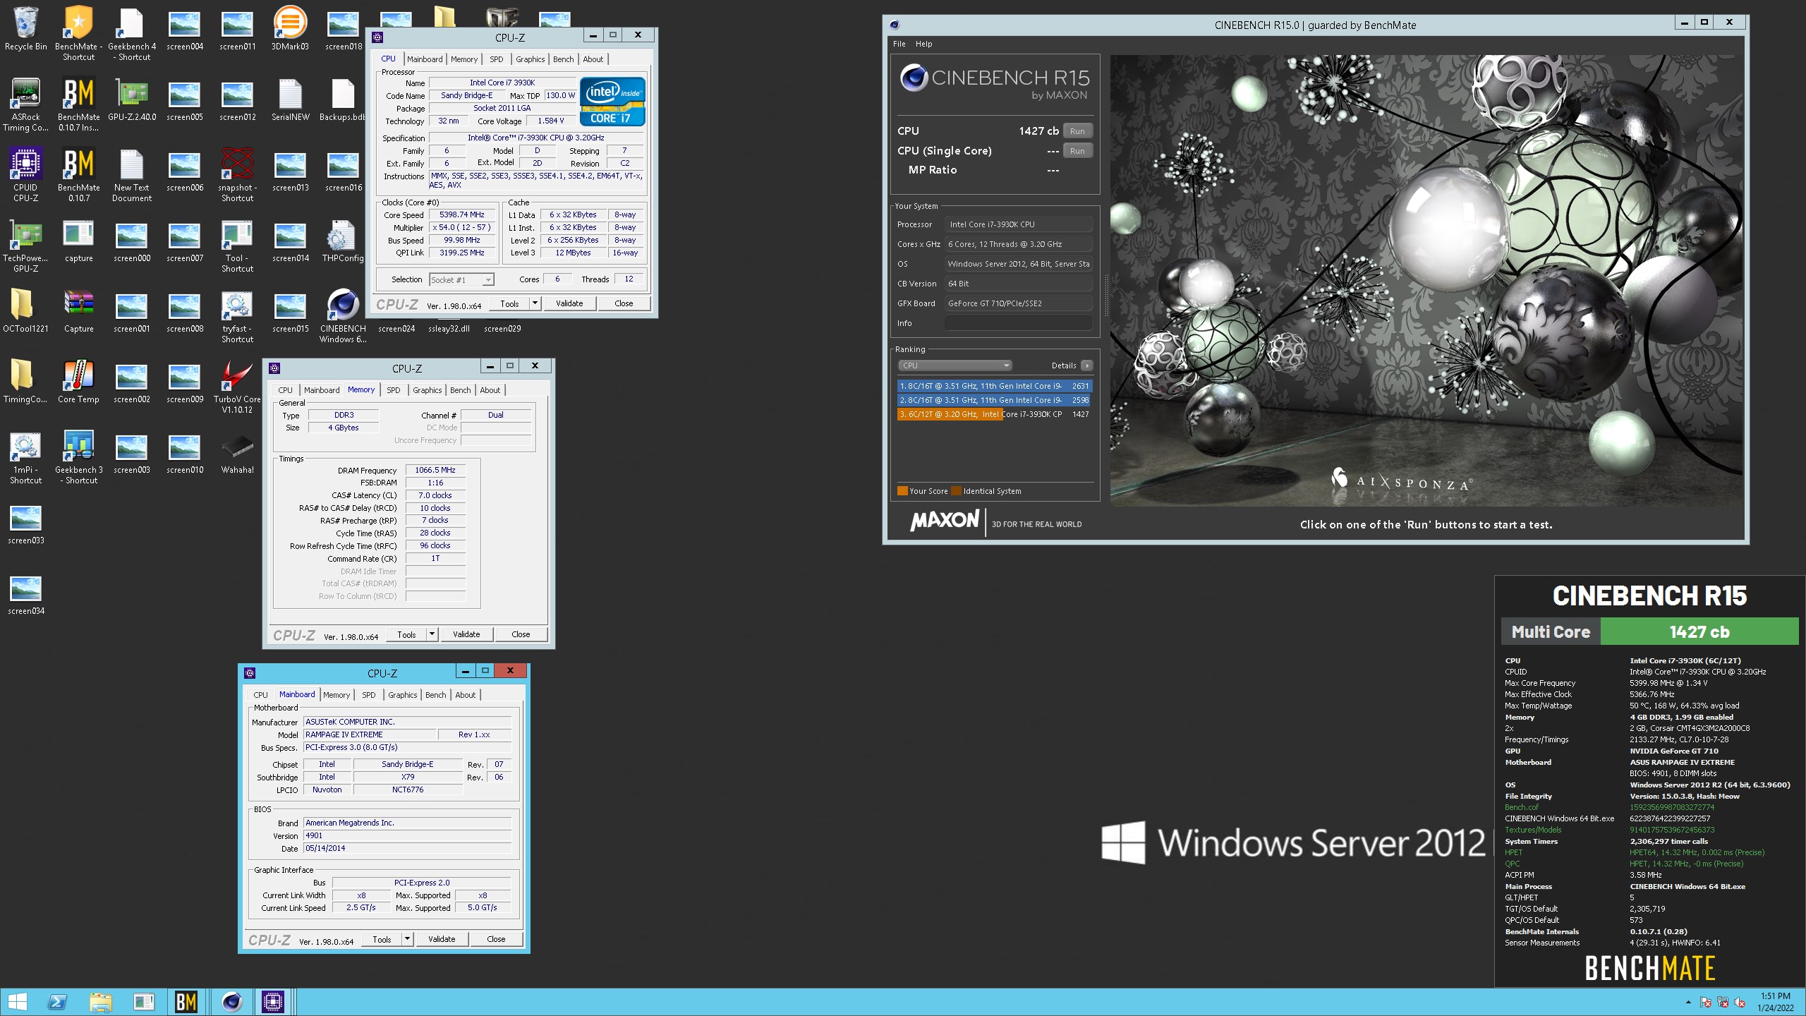Screen dimensions: 1806x1016
Task: Open PowerShell from the taskbar
Action: pyautogui.click(x=57, y=1002)
